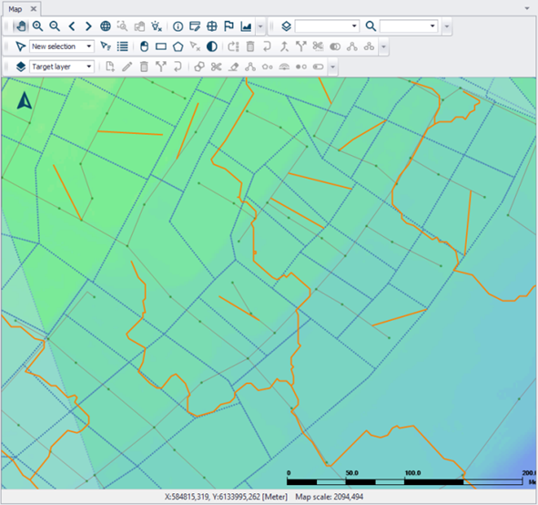Click the network nodes icon in selection toolbar
Screen dimensions: 538x505
click(352, 46)
